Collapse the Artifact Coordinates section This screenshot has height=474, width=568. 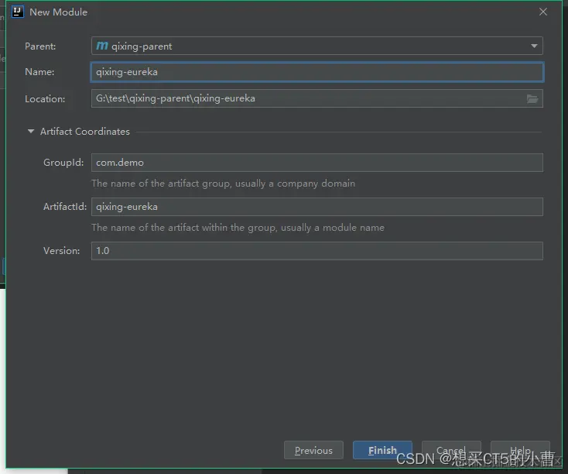[31, 132]
